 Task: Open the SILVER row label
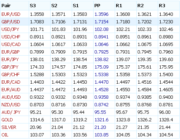9,127
